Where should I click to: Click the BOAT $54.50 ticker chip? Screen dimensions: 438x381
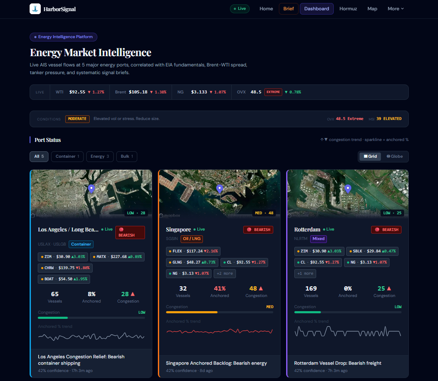click(x=64, y=279)
